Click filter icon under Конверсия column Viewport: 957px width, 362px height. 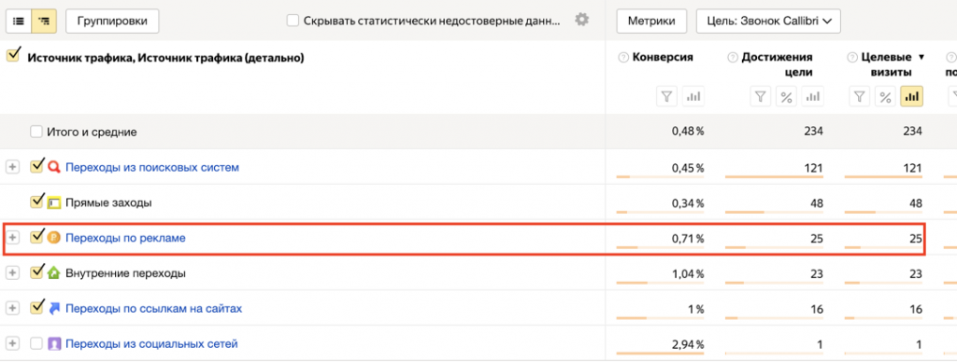point(666,96)
